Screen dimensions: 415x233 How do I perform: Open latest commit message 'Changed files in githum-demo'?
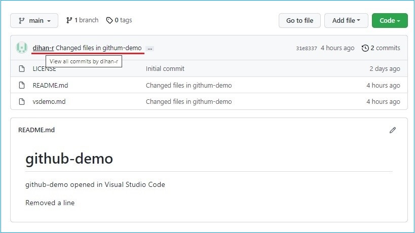point(99,48)
